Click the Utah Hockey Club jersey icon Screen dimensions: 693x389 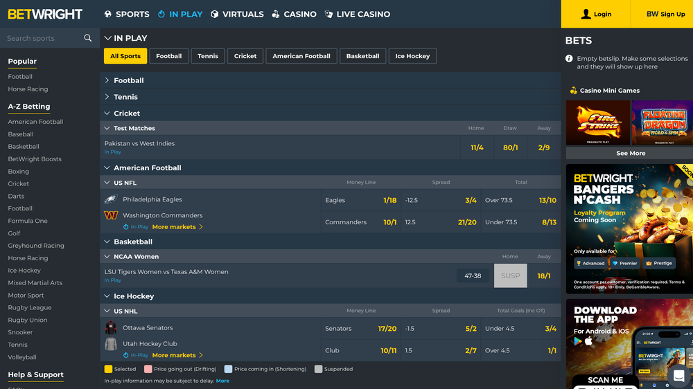tap(111, 343)
